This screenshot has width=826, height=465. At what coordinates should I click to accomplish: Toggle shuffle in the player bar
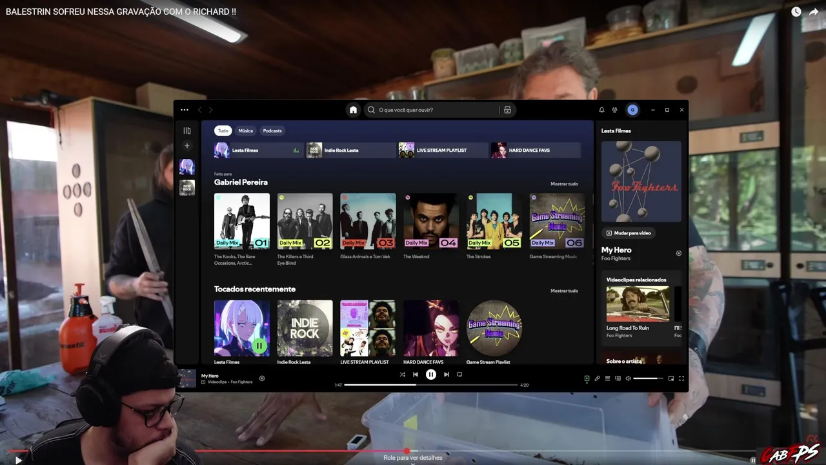402,375
